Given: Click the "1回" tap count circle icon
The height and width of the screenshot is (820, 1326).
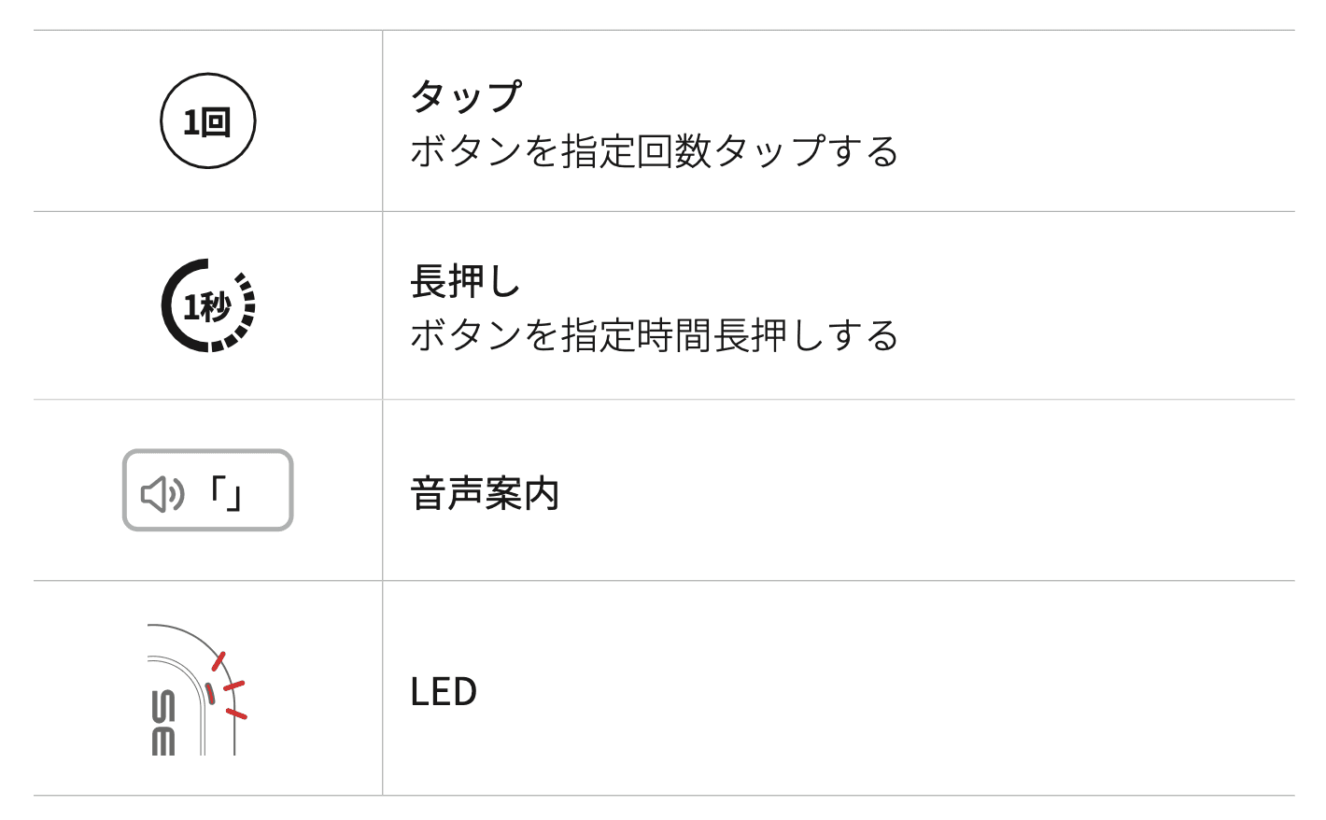Looking at the screenshot, I should click(207, 121).
